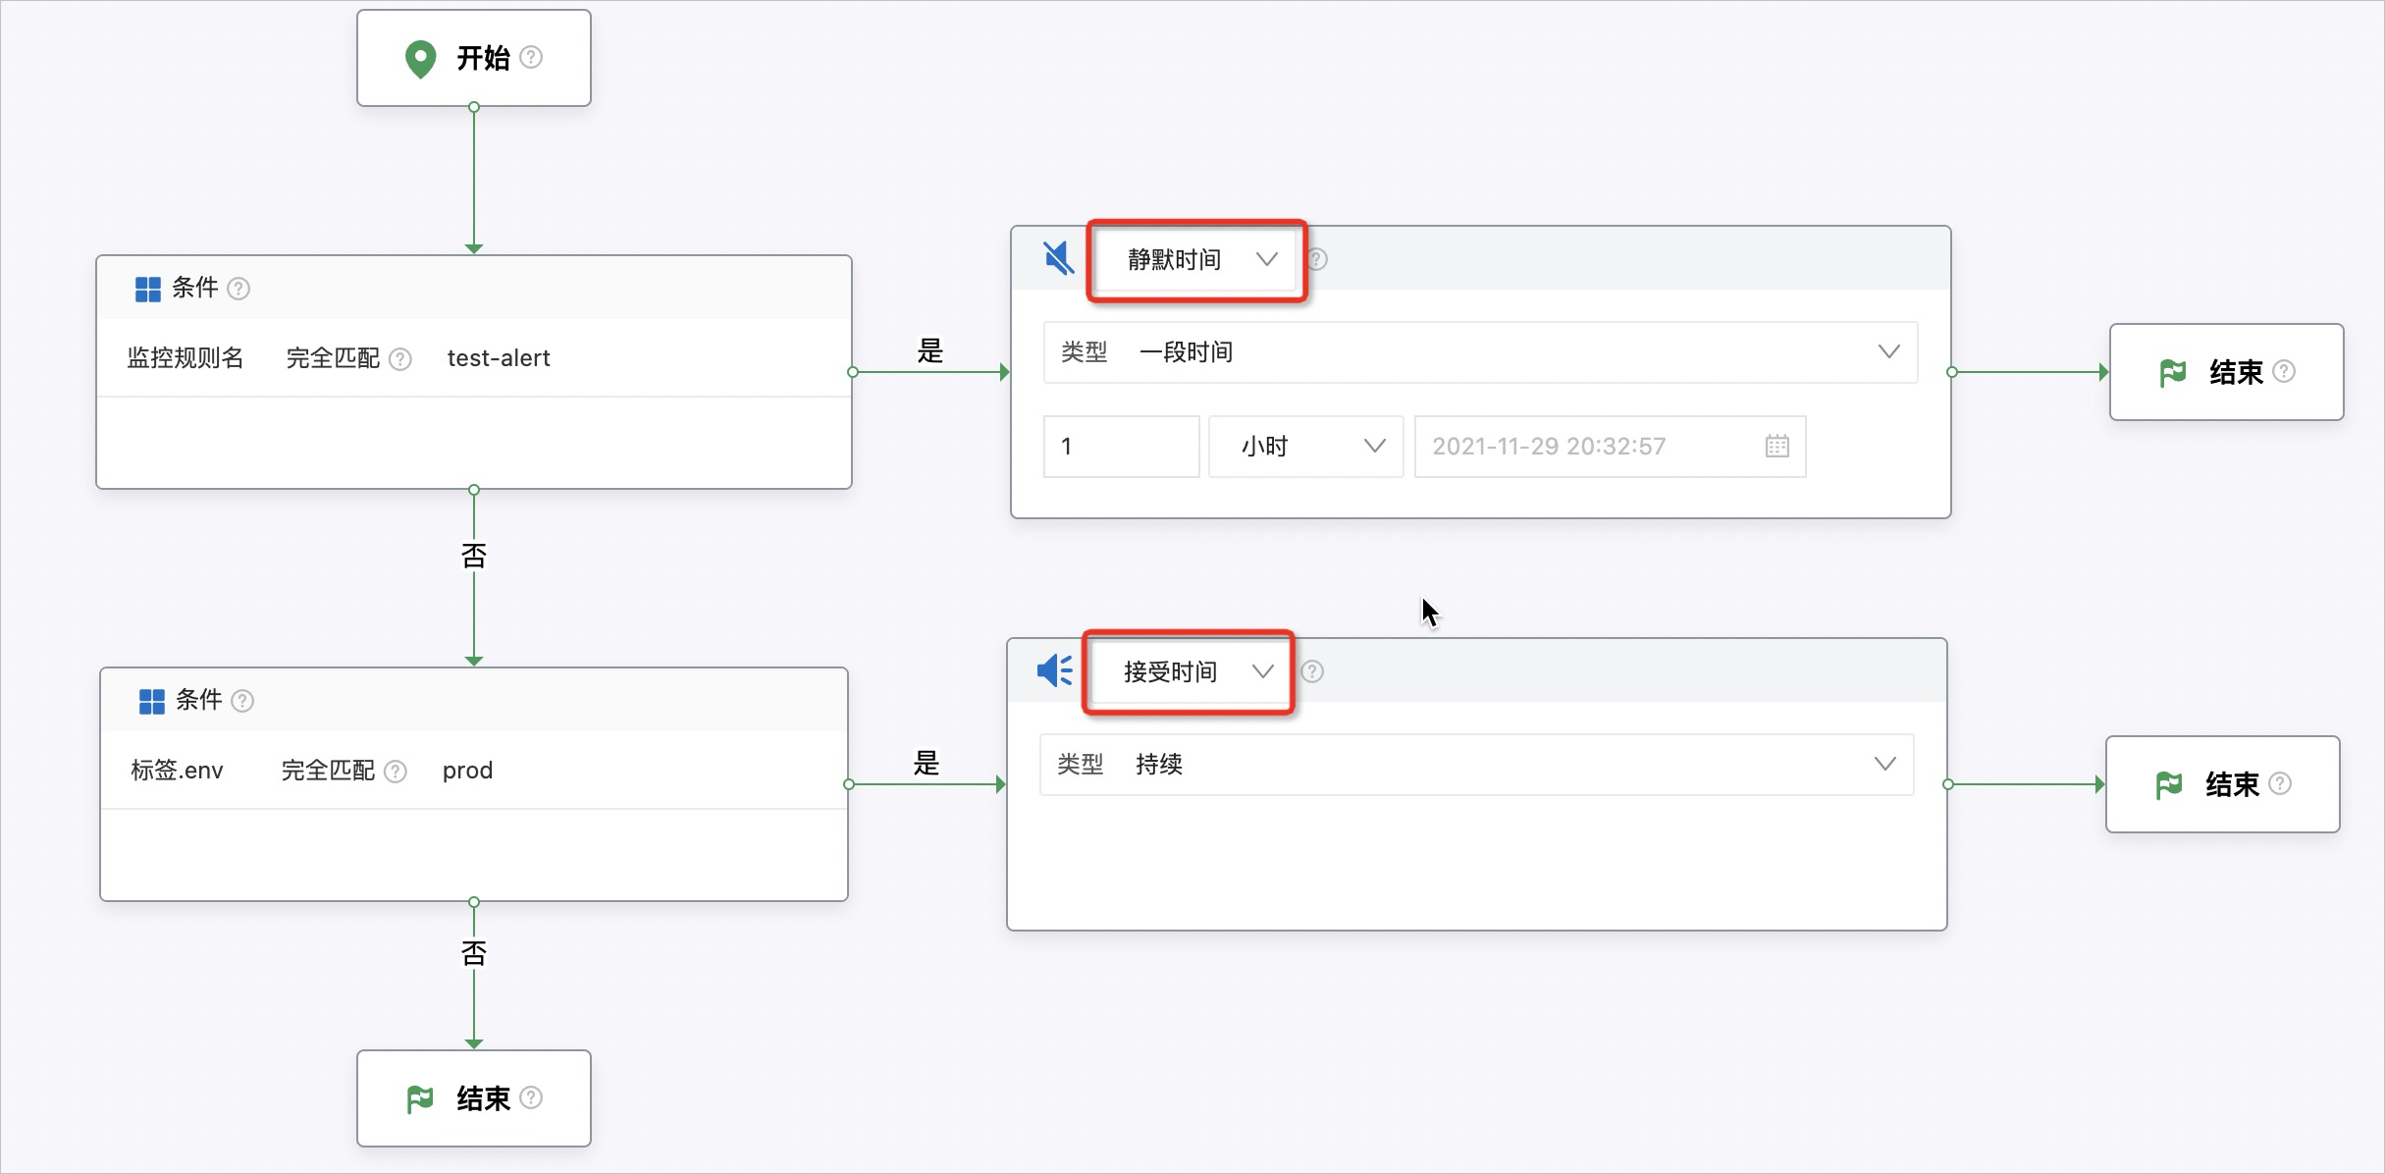Click help icon next to 开始 node
Viewport: 2385px width, 1174px height.
(531, 57)
